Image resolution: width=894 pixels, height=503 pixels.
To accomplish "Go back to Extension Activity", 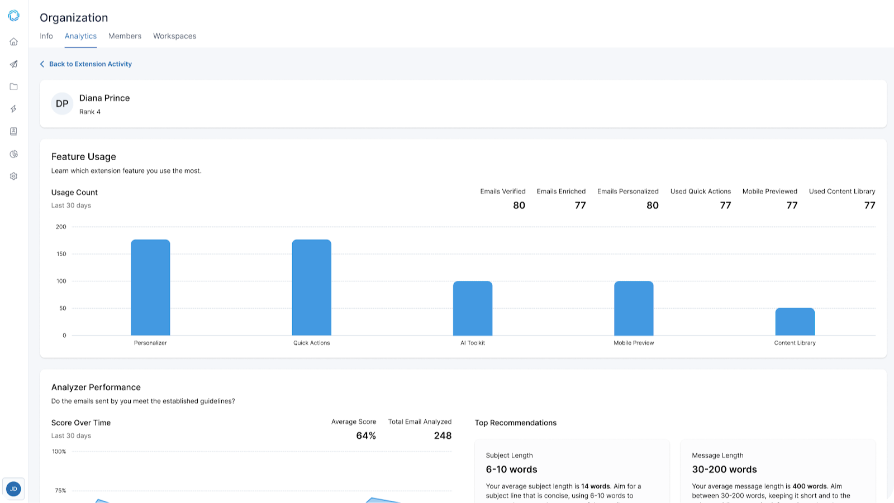I will click(x=91, y=64).
